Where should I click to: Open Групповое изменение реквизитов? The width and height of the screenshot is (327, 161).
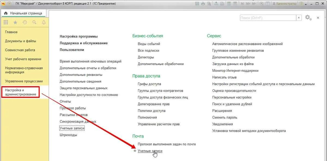point(238,51)
